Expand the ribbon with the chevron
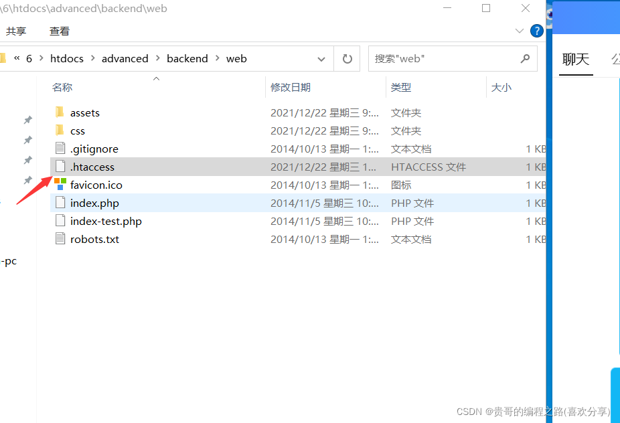The image size is (620, 423). [520, 31]
